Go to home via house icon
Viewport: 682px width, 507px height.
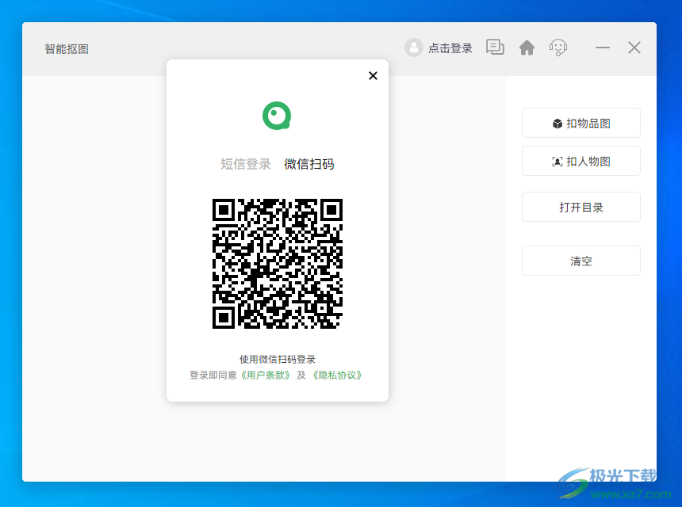click(527, 48)
